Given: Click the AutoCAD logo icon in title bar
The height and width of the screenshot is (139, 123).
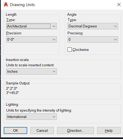Looking at the screenshot, I should pos(6,5).
